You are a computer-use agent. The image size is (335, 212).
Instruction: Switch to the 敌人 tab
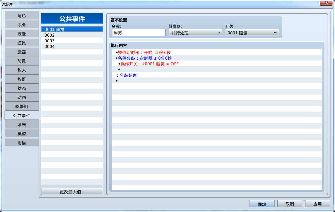(22, 70)
